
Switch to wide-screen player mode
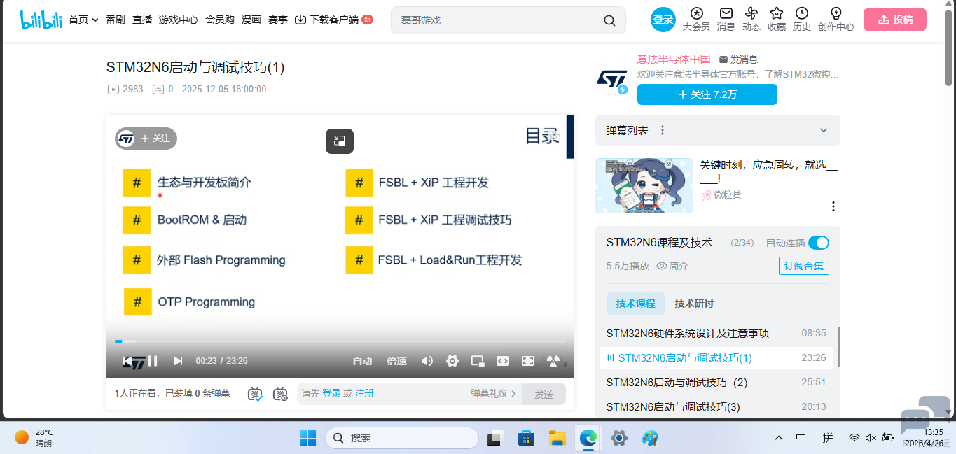pos(503,361)
